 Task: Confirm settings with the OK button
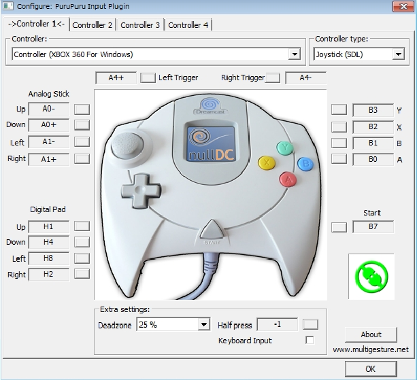tap(371, 368)
